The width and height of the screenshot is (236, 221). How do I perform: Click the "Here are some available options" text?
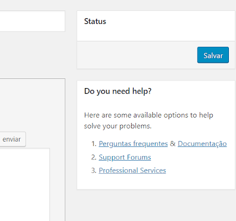[148, 115]
